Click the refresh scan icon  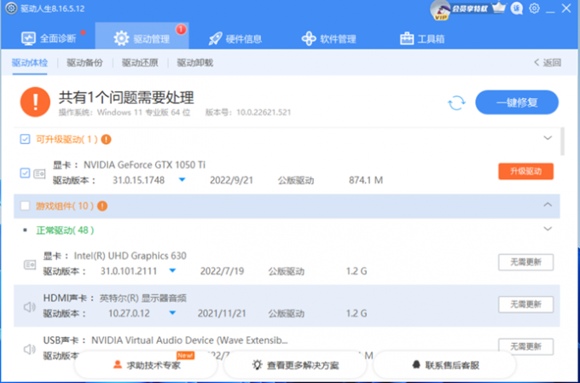(456, 102)
